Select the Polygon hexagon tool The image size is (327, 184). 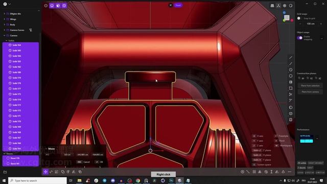pyautogui.click(x=291, y=76)
